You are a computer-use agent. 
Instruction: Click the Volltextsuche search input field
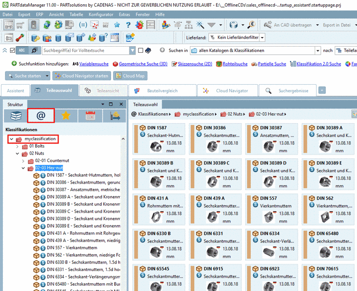point(86,50)
